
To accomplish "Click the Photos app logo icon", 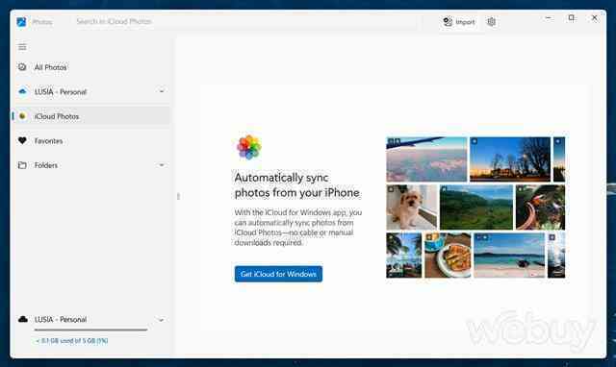I will click(x=21, y=21).
